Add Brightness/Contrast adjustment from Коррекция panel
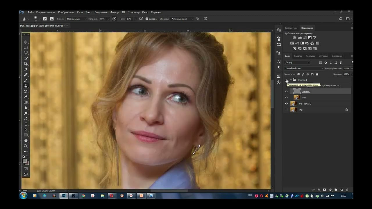Image resolution: width=372 pixels, height=209 pixels. click(294, 38)
